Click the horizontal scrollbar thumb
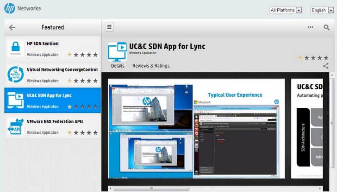337x192 pixels. (x=151, y=189)
